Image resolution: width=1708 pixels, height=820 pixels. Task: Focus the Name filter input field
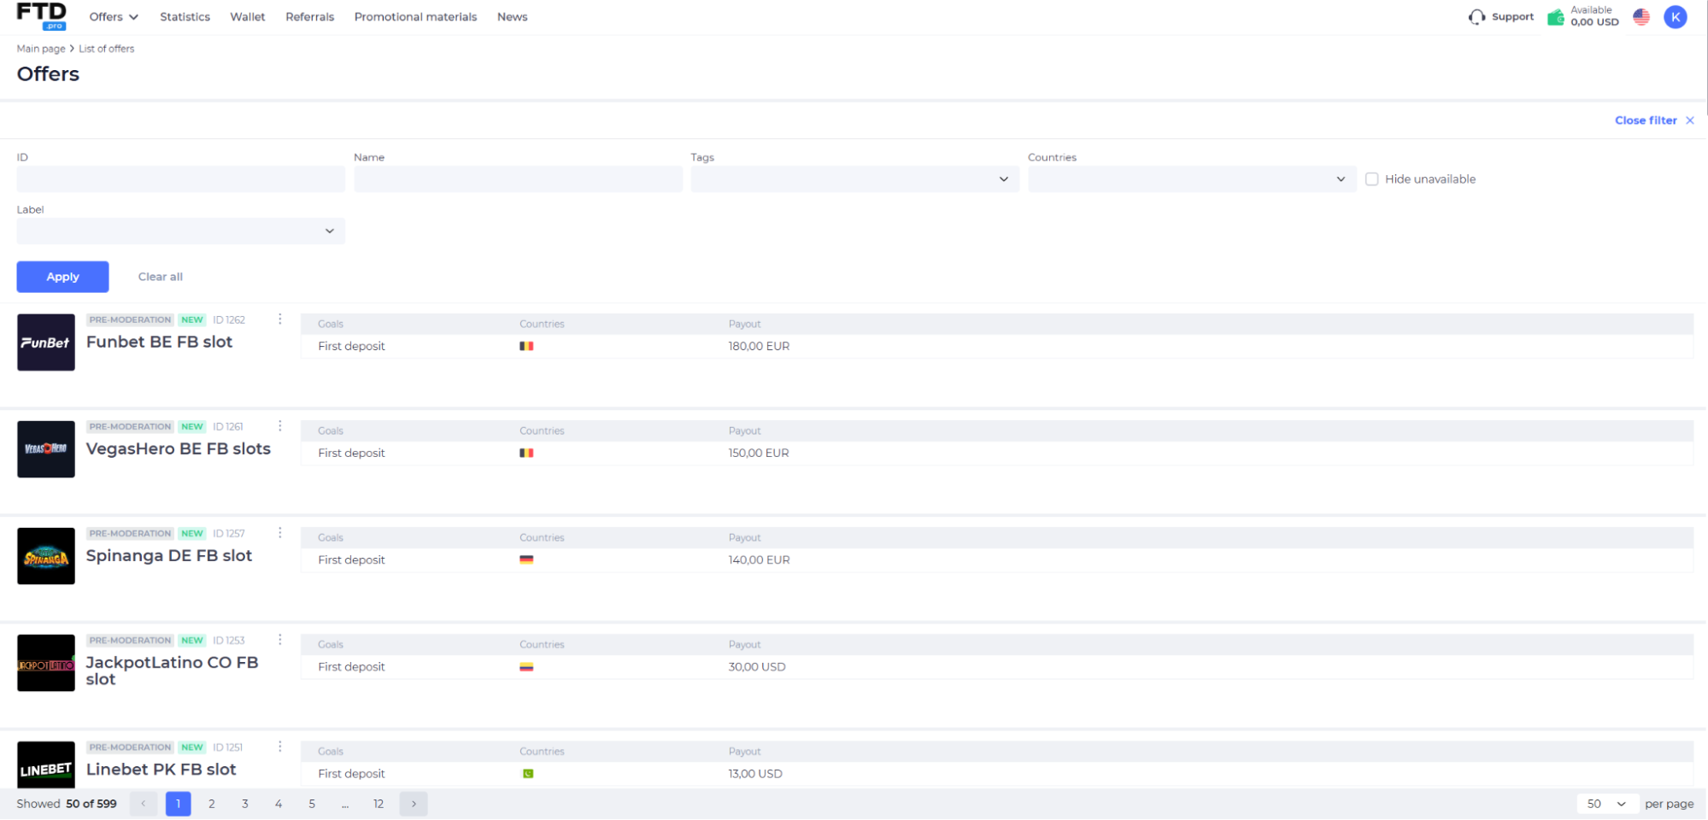pos(518,179)
